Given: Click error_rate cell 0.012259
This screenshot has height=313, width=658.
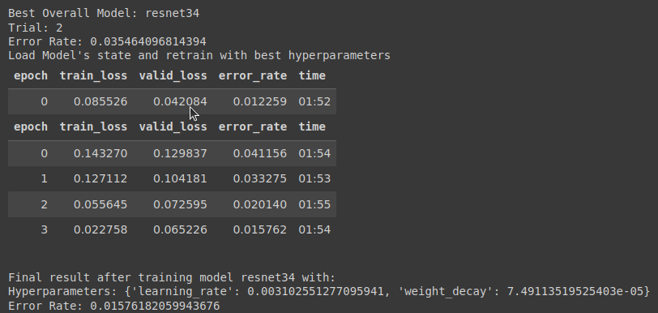Looking at the screenshot, I should 260,101.
